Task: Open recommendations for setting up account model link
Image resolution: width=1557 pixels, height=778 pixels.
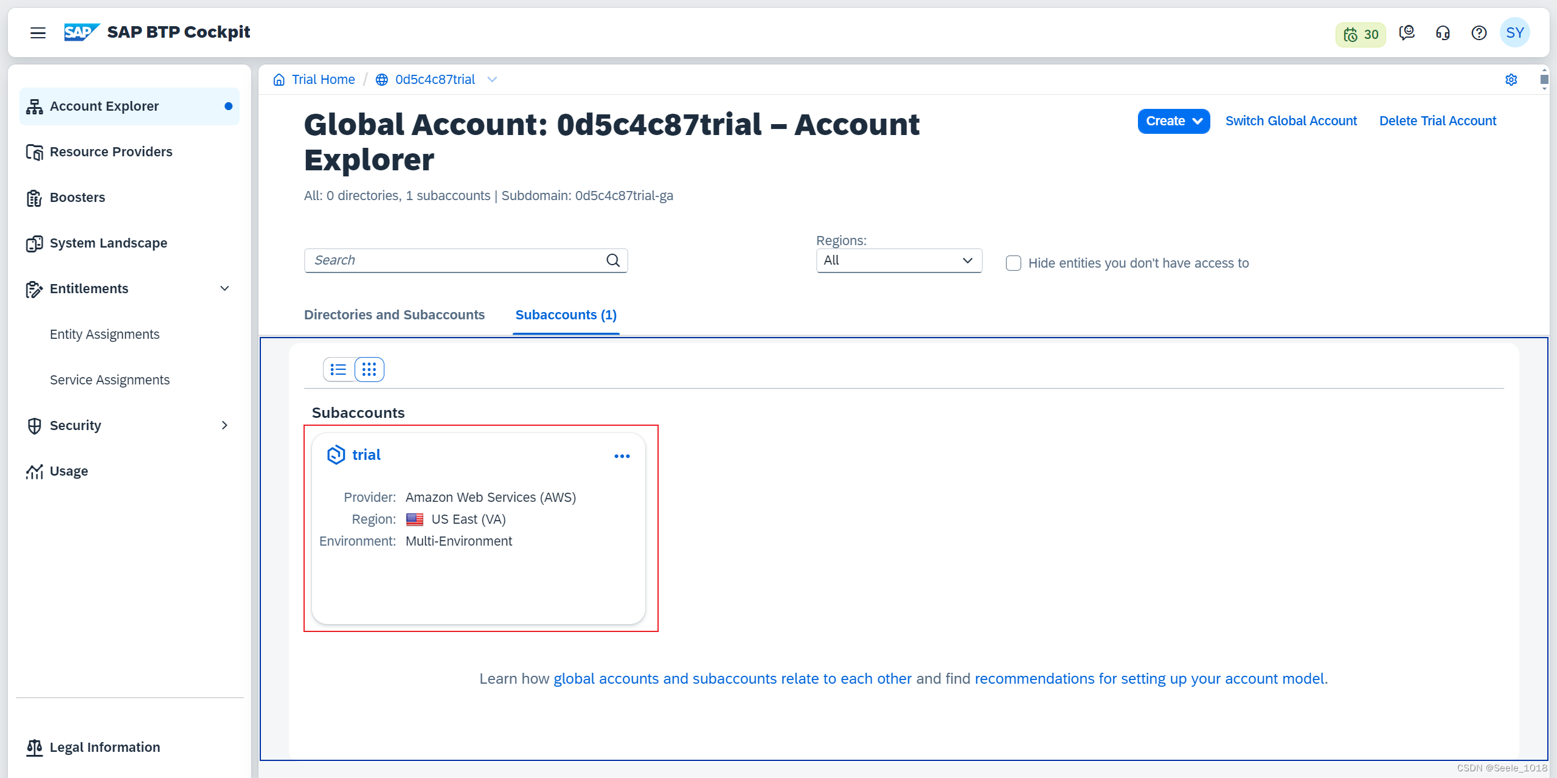Action: [1150, 679]
